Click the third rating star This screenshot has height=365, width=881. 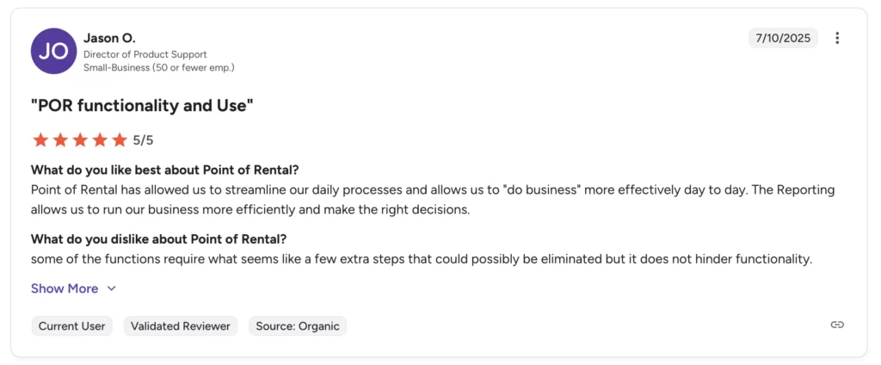coord(79,139)
